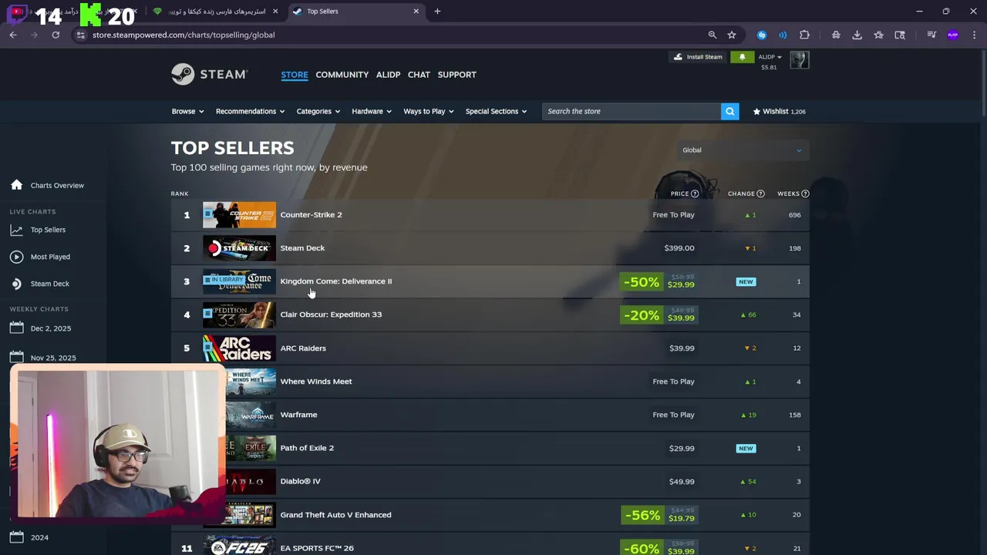Click the 2024 calendar icon

(17, 537)
